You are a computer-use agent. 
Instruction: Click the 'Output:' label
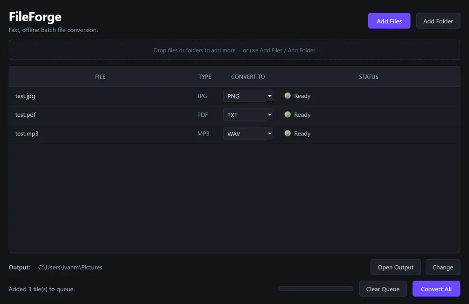[19, 267]
